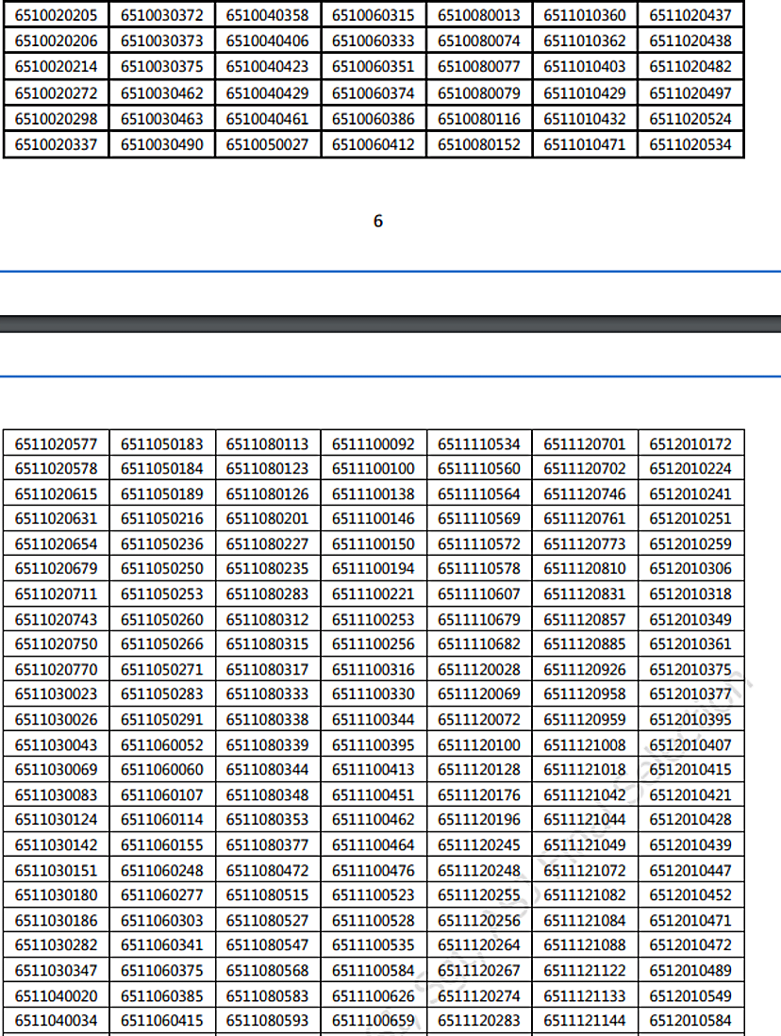Click cell 6511010432

pos(585,118)
